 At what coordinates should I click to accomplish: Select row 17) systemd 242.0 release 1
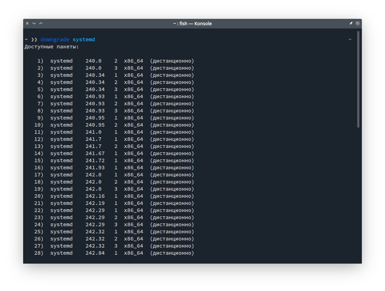[x=114, y=175]
